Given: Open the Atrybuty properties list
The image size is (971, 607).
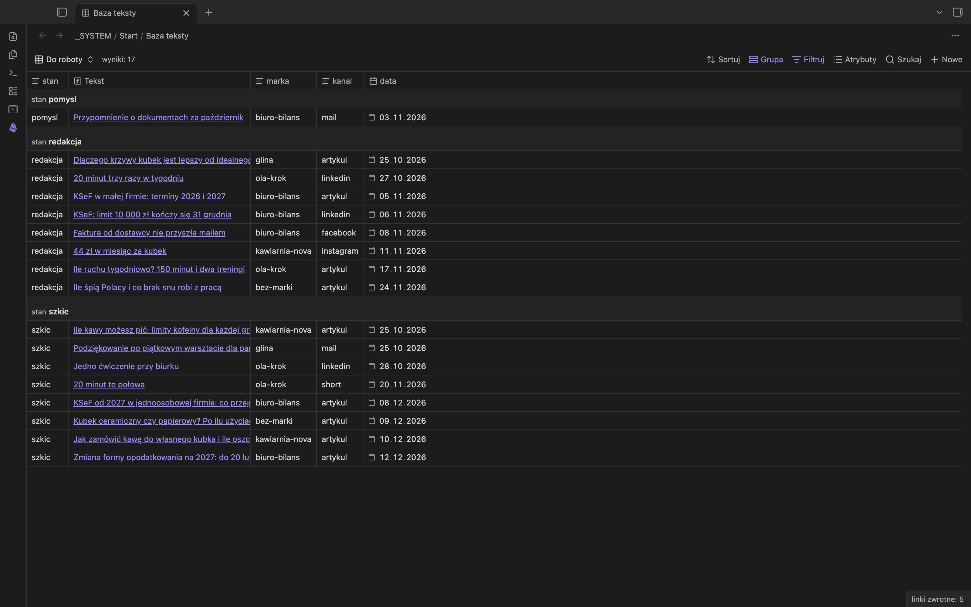Looking at the screenshot, I should (x=855, y=59).
